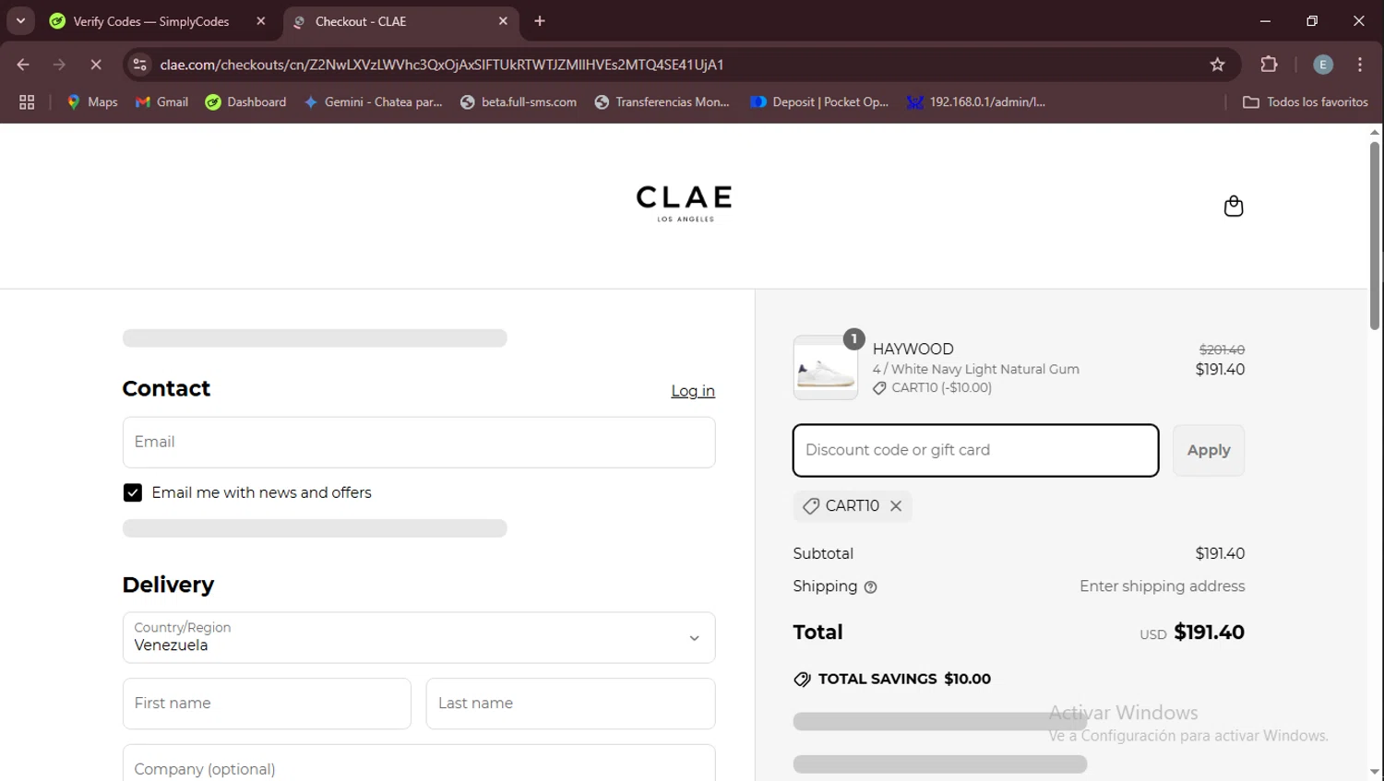
Task: Remove the CART10 discount code tag
Action: click(896, 506)
